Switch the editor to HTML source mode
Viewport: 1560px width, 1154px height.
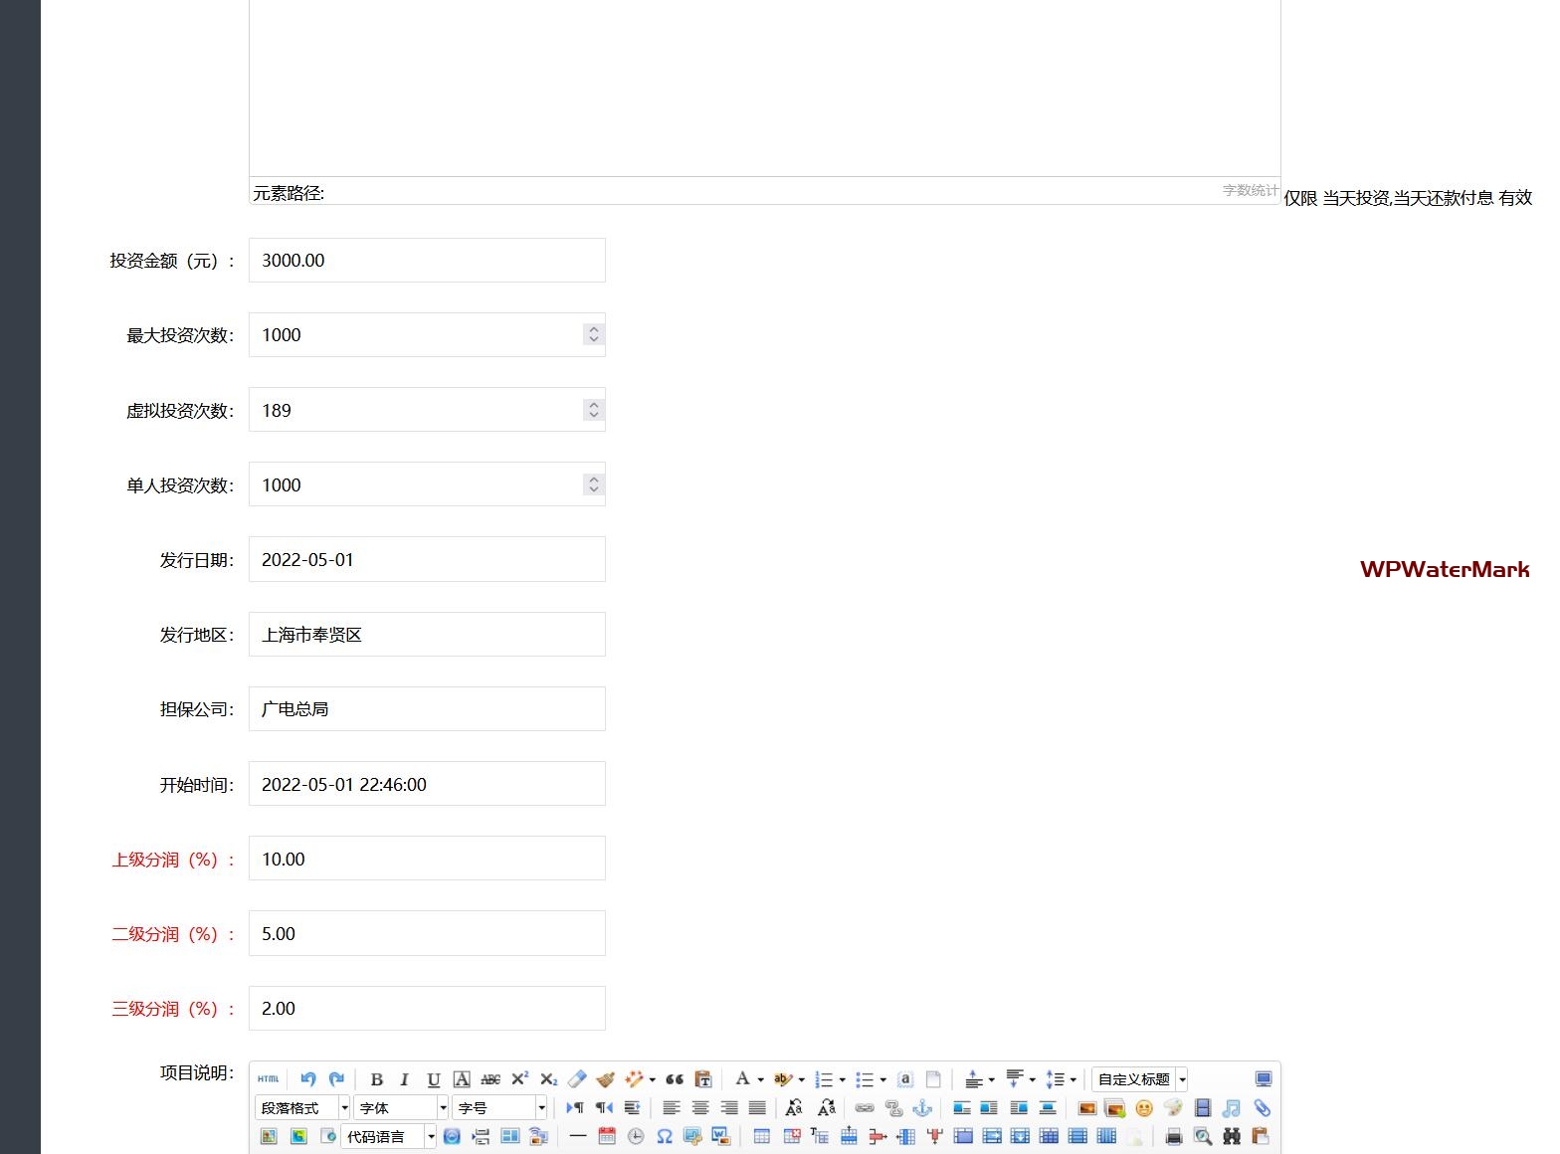pyautogui.click(x=269, y=1079)
